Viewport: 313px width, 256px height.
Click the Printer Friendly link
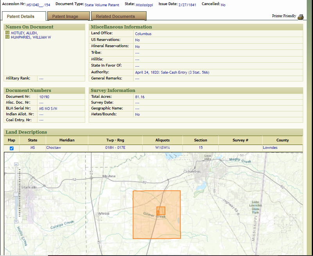click(x=284, y=16)
